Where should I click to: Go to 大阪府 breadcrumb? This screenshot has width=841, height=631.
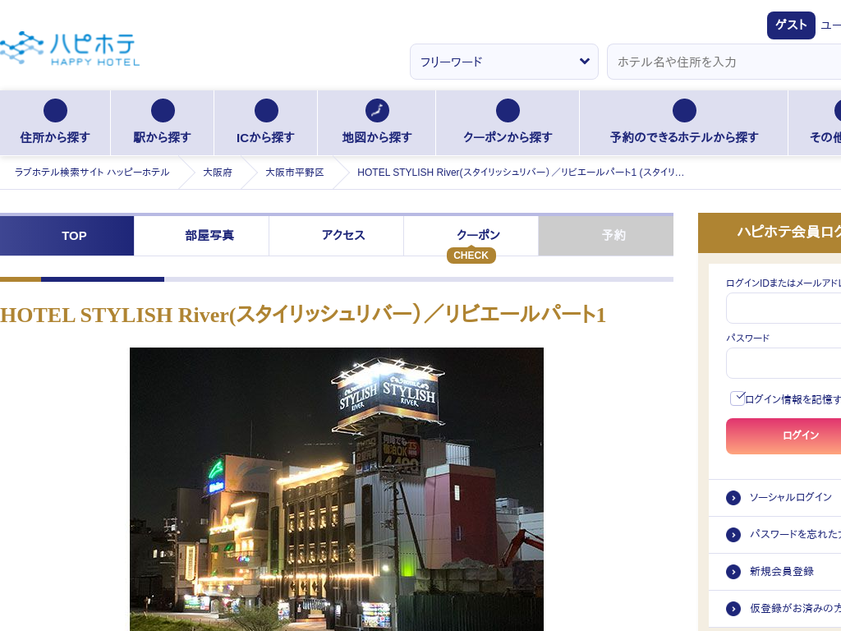click(217, 173)
